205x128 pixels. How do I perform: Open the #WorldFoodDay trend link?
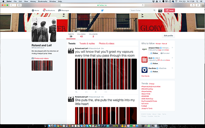148,89
